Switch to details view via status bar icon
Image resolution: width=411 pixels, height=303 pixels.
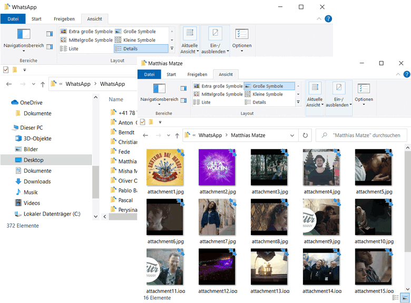[395, 298]
